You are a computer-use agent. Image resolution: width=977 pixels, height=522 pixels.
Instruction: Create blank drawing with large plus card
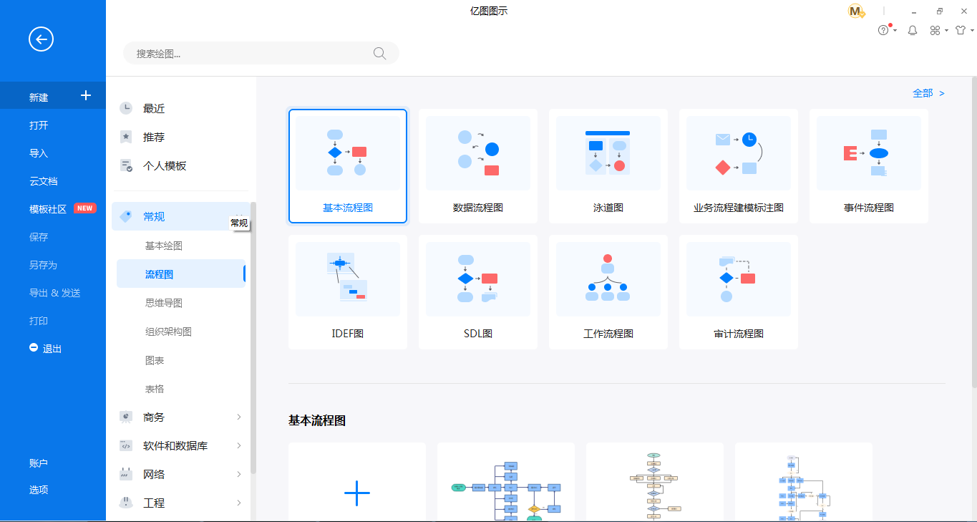click(x=357, y=483)
